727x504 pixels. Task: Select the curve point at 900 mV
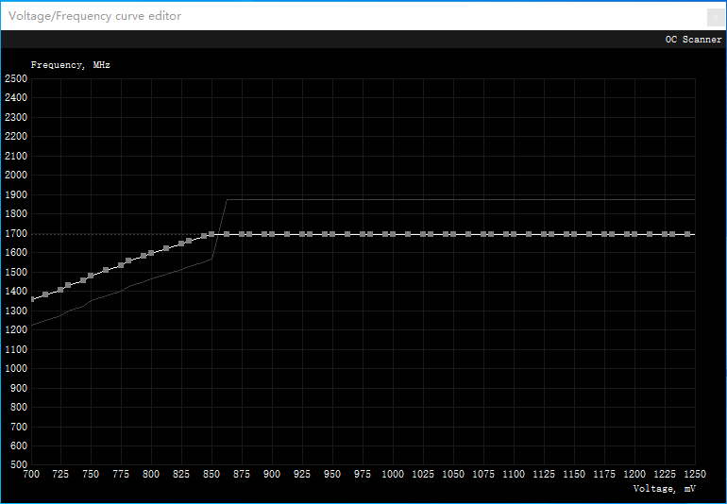click(x=272, y=234)
